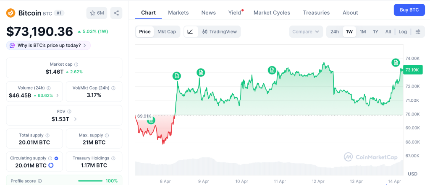Go to the Market Cycles tab
The image size is (430, 185).
coord(272,13)
